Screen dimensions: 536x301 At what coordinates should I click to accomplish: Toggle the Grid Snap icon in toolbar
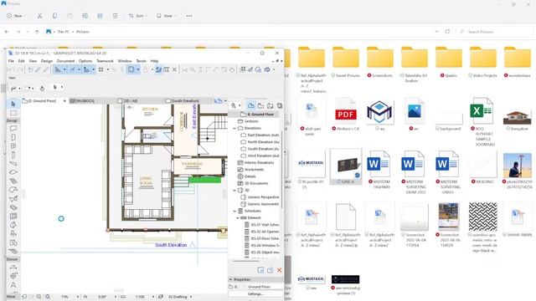101,69
